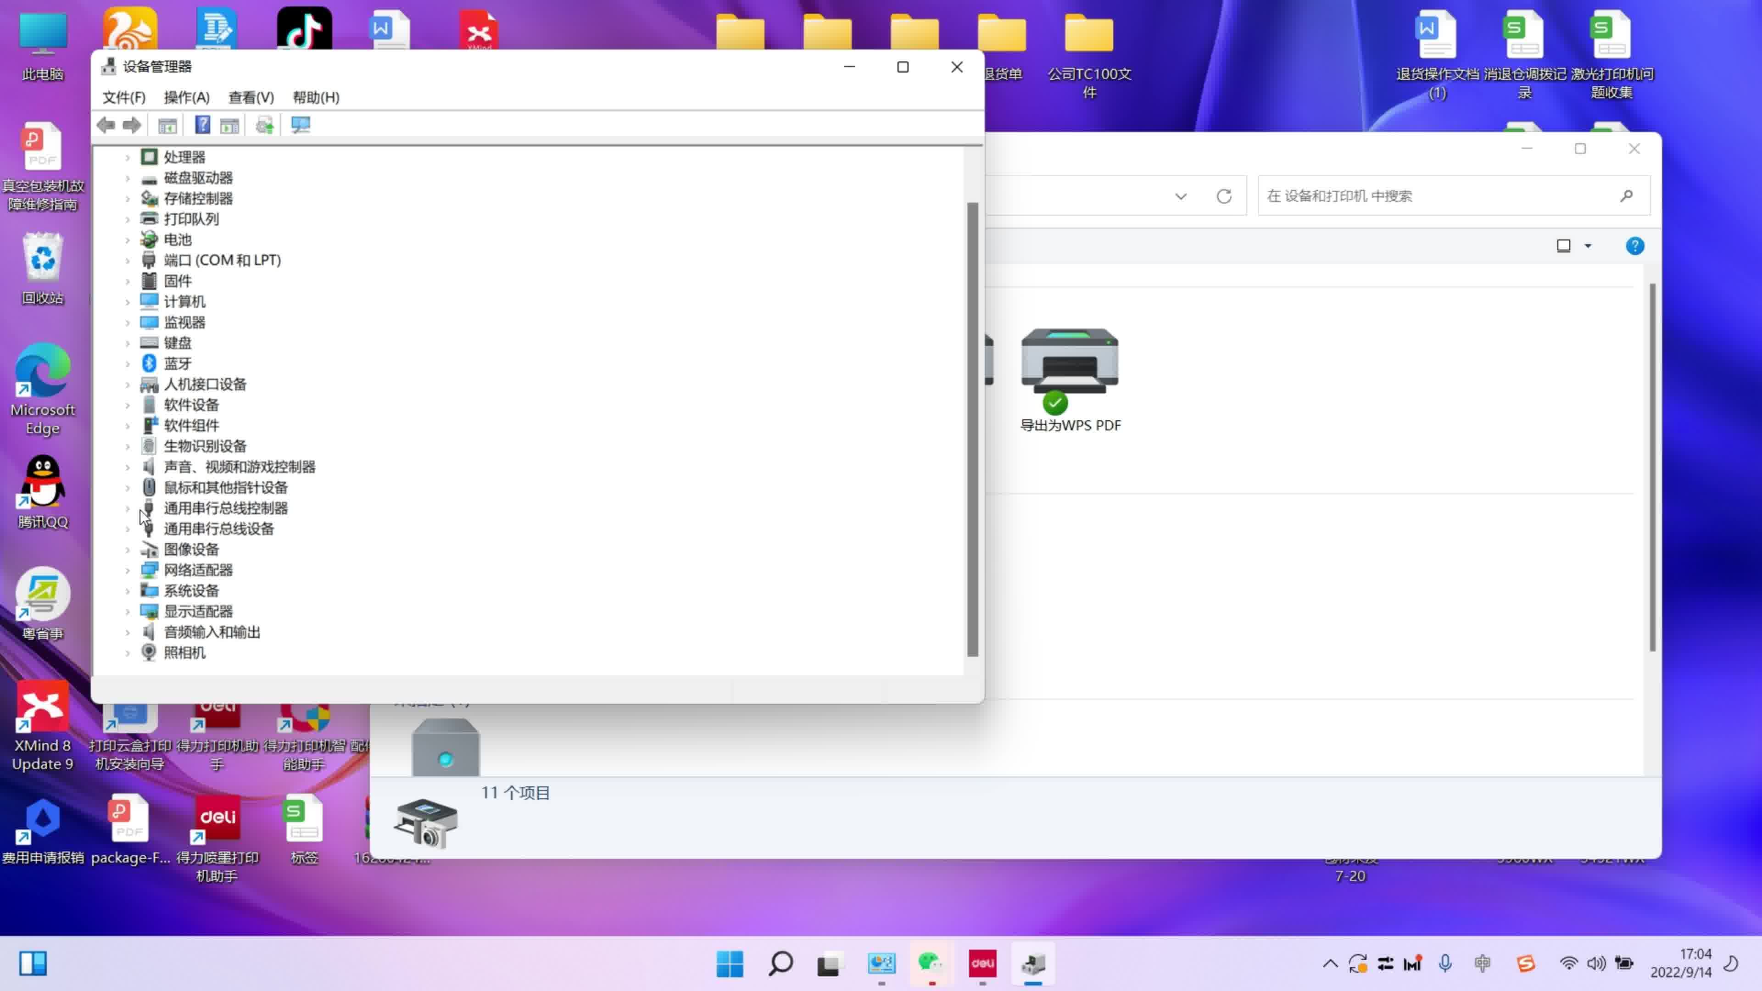This screenshot has height=991, width=1762.
Task: Expand the 键盘 node
Action: tap(127, 343)
